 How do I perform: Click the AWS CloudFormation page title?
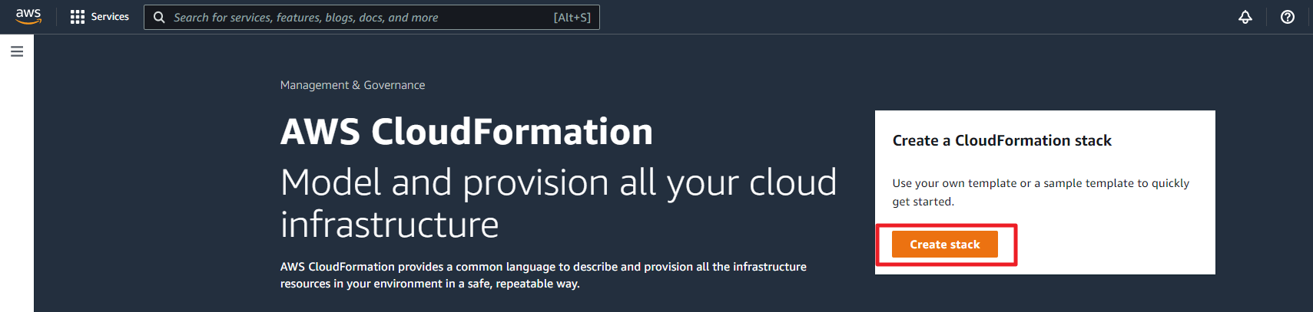click(466, 131)
